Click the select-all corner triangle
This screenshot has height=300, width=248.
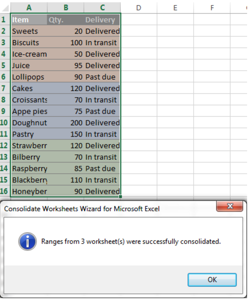point(5,8)
